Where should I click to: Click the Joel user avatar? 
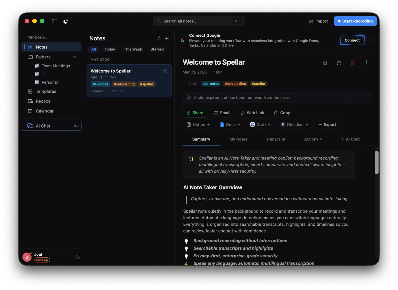[x=27, y=257]
